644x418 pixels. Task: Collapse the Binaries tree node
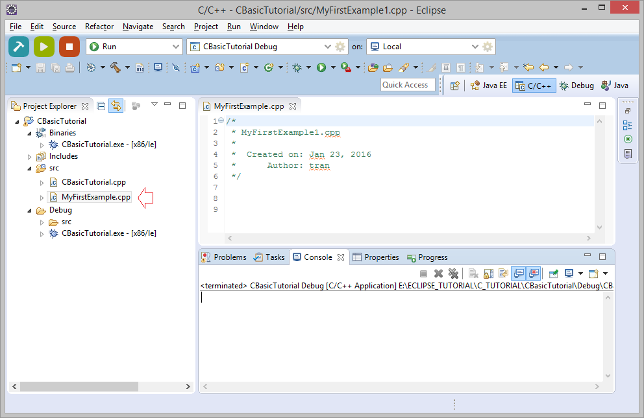29,134
